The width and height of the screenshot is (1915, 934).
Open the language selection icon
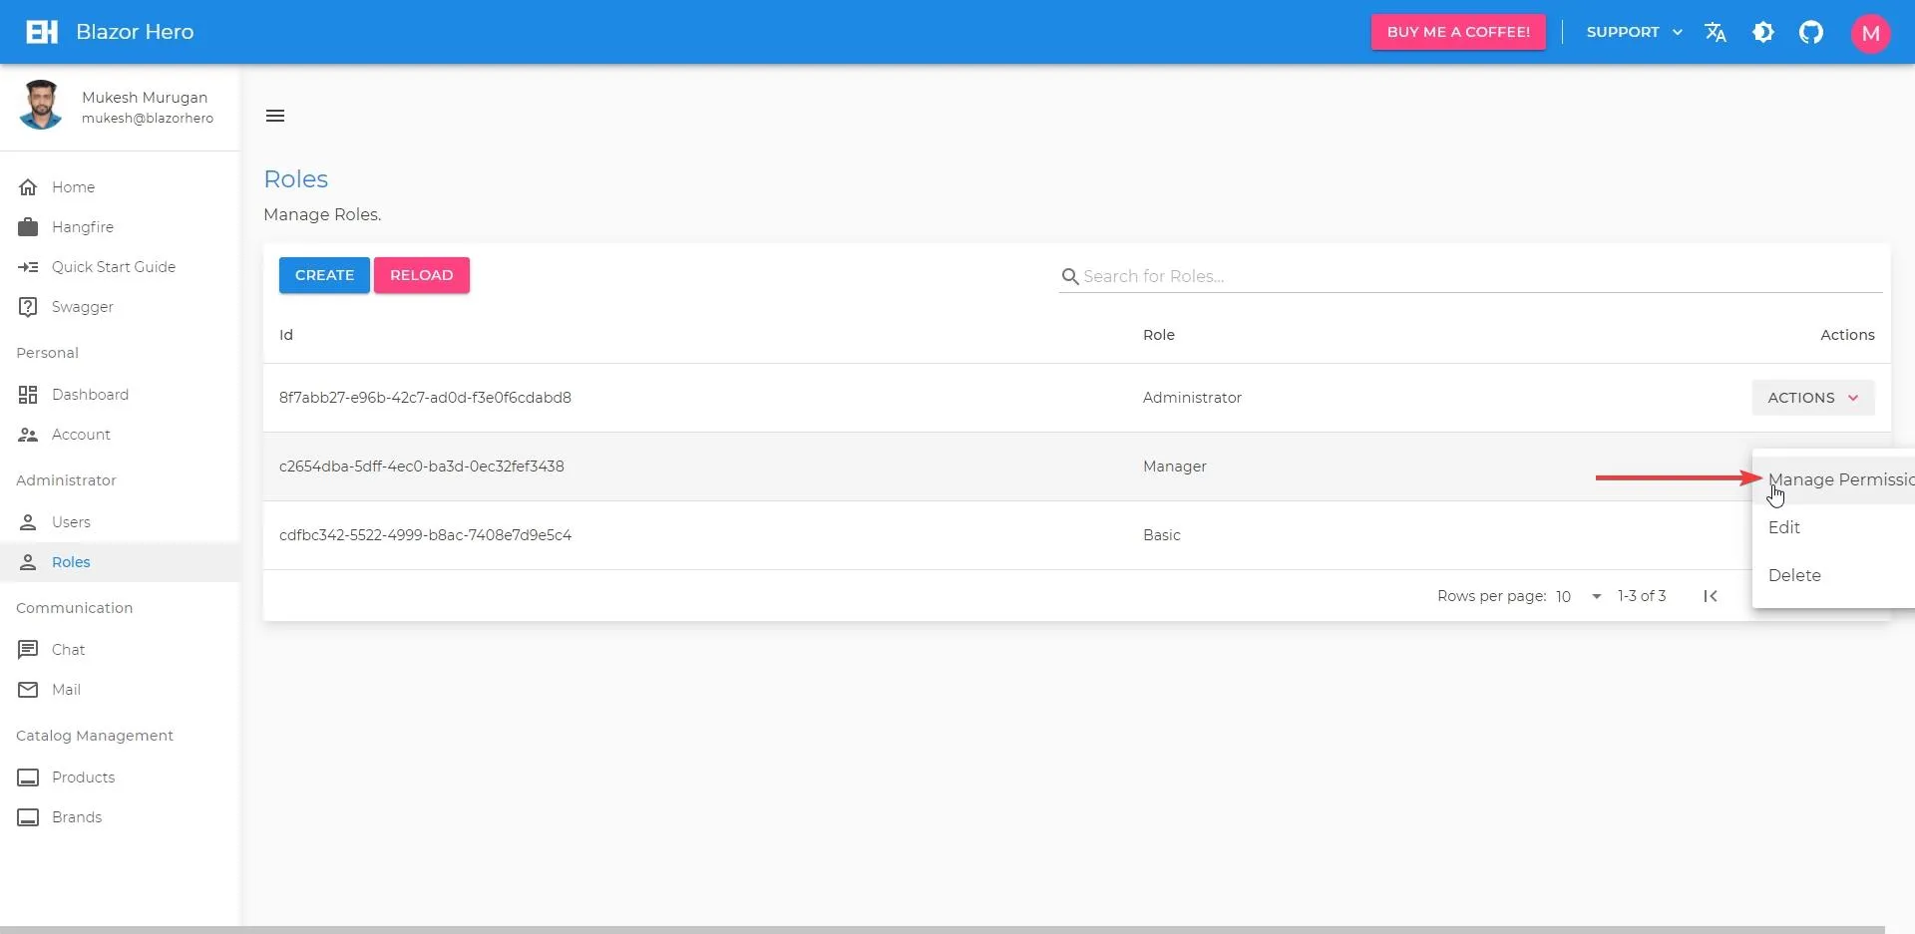(1716, 31)
